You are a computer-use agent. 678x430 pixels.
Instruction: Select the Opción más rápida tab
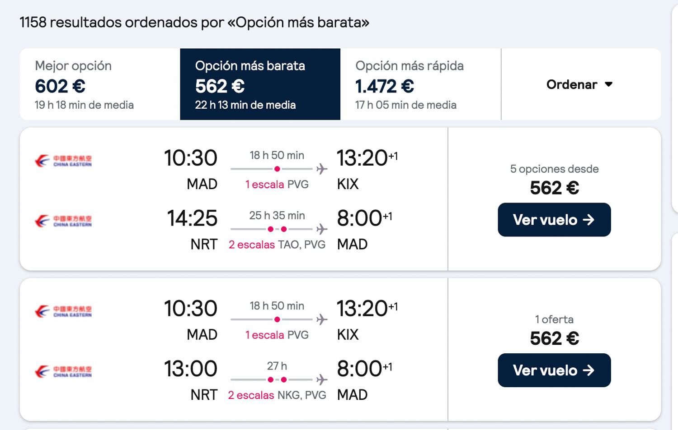click(420, 84)
